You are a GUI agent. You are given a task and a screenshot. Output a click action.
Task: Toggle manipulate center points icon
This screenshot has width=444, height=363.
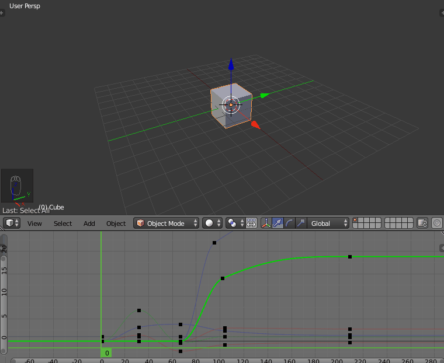coord(251,224)
